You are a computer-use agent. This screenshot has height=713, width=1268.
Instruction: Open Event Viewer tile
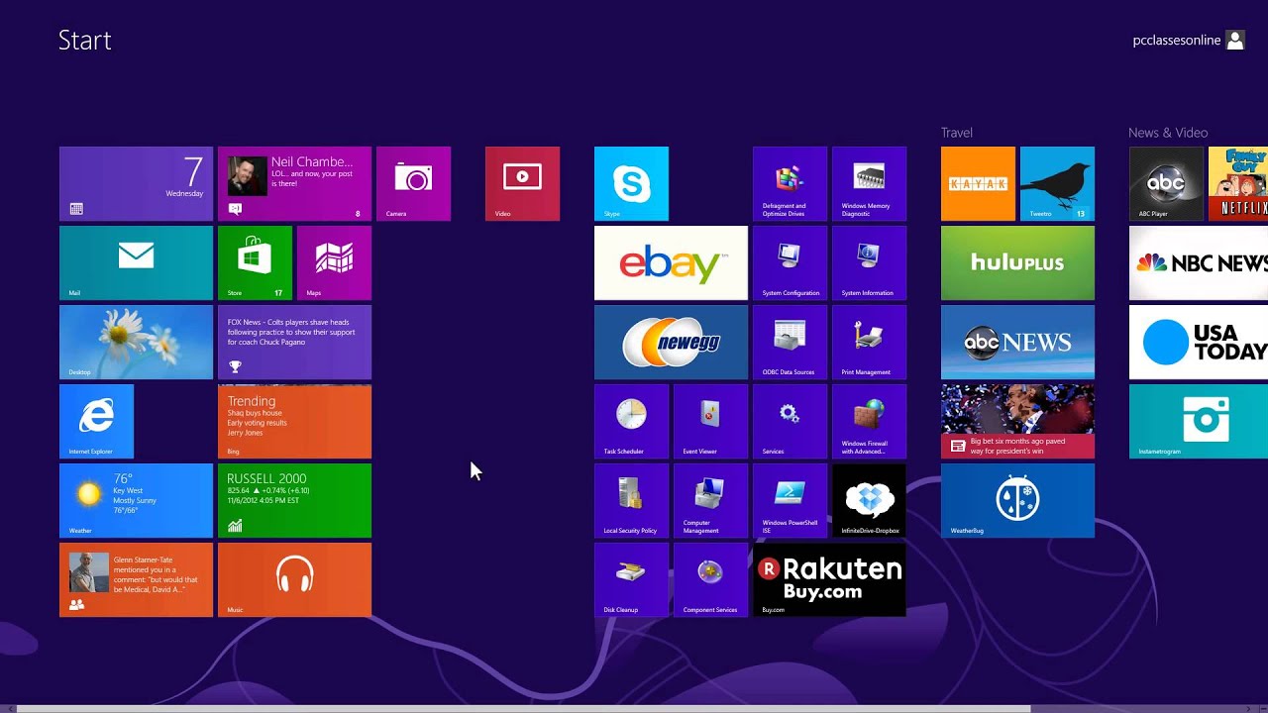710,421
